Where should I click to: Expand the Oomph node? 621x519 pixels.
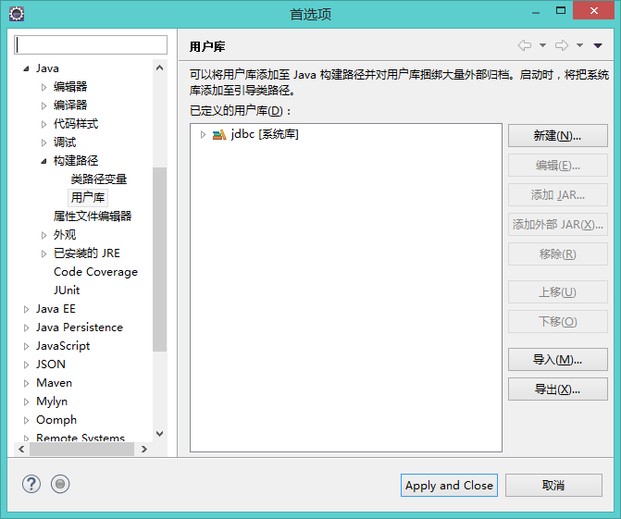(x=26, y=420)
